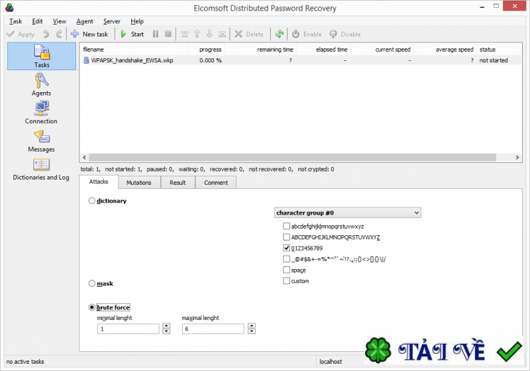Sort by the remaining time column header
The width and height of the screenshot is (530, 371).
point(260,50)
